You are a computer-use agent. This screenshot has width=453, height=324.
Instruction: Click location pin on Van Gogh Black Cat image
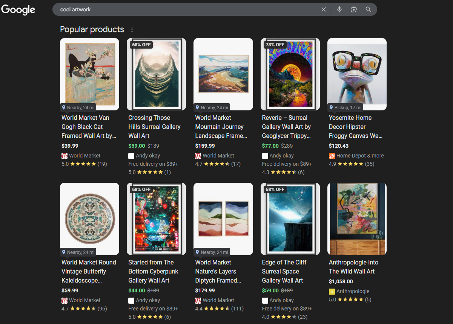[x=64, y=107]
